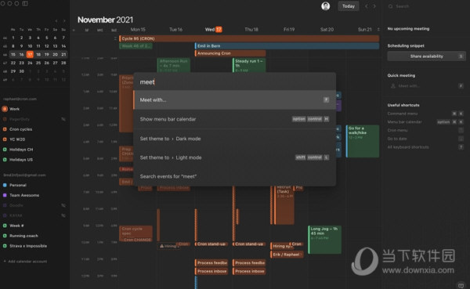
Task: Select the Meet with... command
Action: (234, 99)
